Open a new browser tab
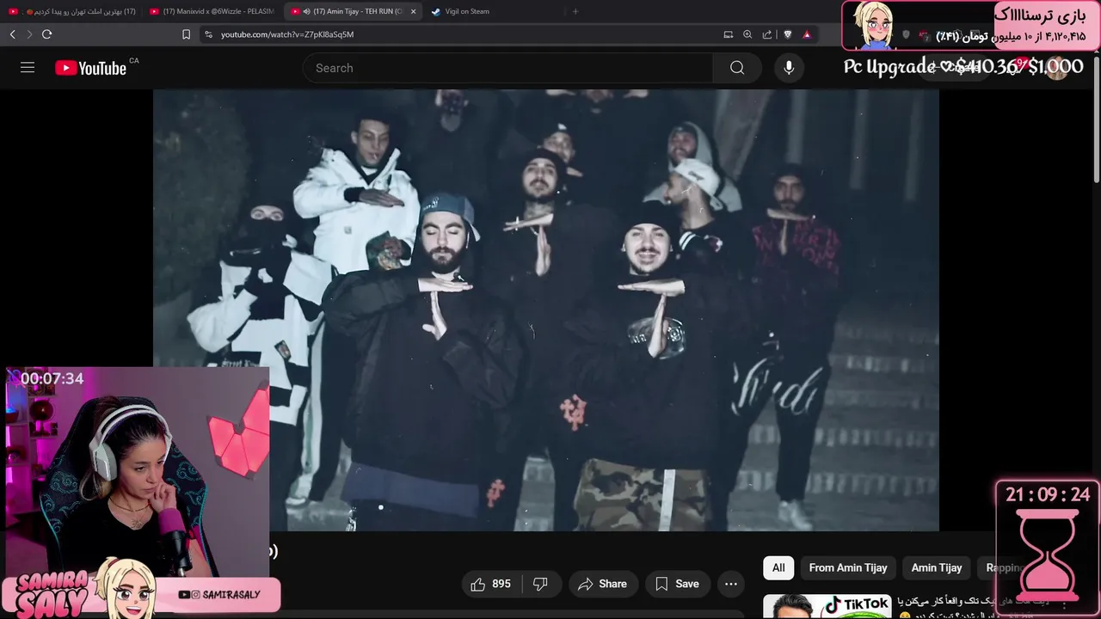 point(575,11)
